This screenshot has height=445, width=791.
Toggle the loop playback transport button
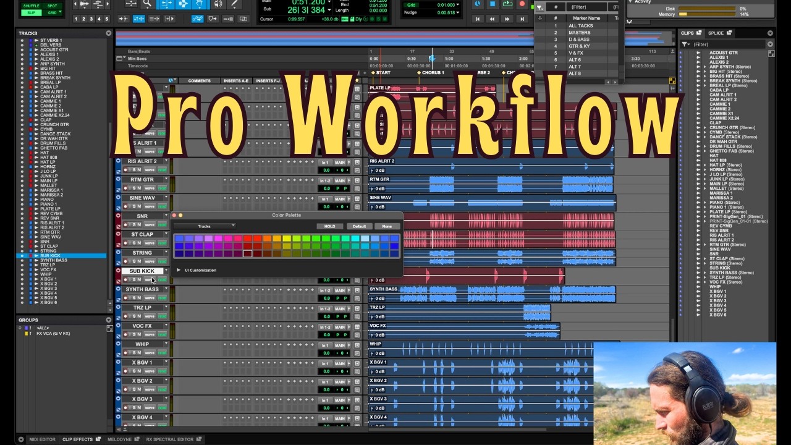pos(507,4)
